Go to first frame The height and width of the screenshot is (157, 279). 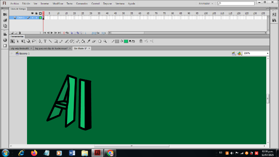tap(45, 33)
